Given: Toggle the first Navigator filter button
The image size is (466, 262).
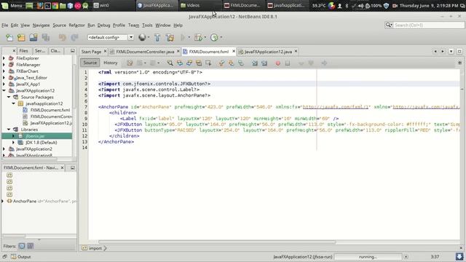Looking at the screenshot, I should click(x=22, y=246).
